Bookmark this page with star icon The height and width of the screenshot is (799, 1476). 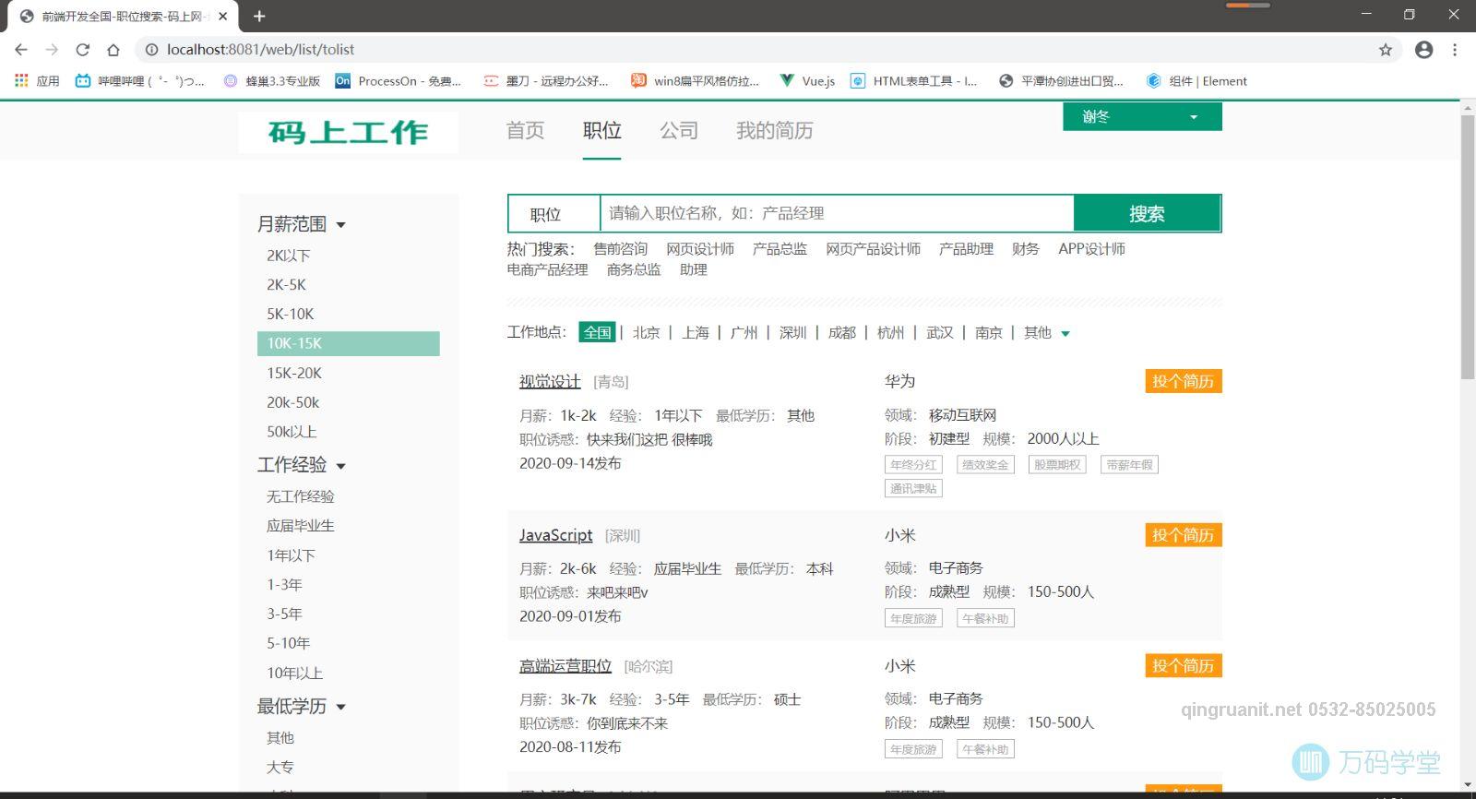coord(1385,50)
